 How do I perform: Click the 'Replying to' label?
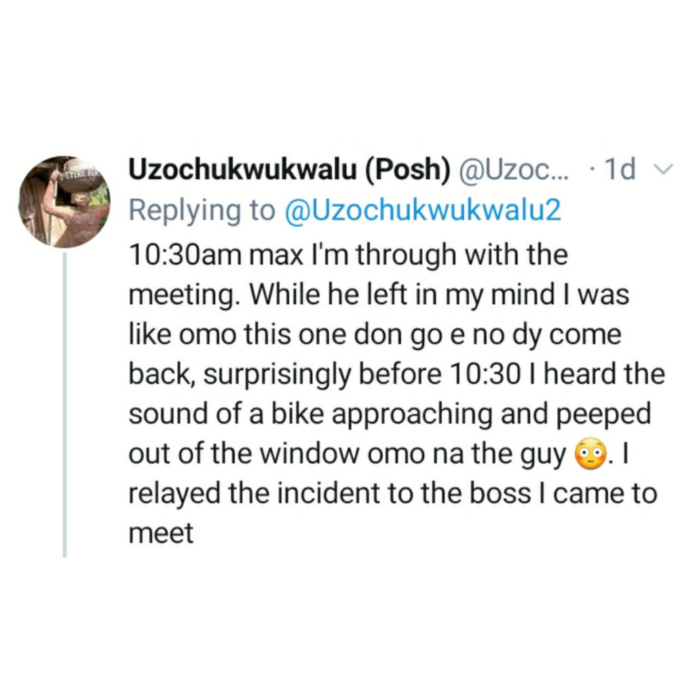coord(201,211)
